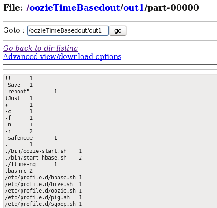Select '/etc/profile.d/hive.sh' line
217x208 pixels.
44,184
